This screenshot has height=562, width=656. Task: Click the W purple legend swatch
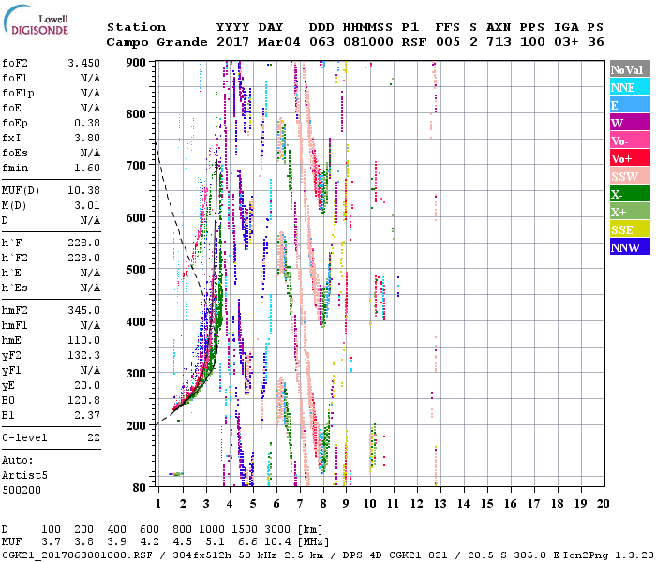(x=630, y=123)
